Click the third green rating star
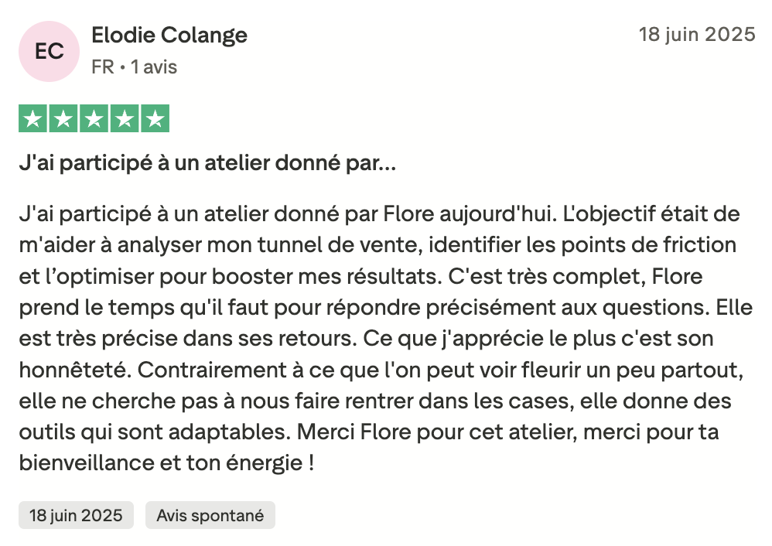This screenshot has height=546, width=772. click(94, 118)
